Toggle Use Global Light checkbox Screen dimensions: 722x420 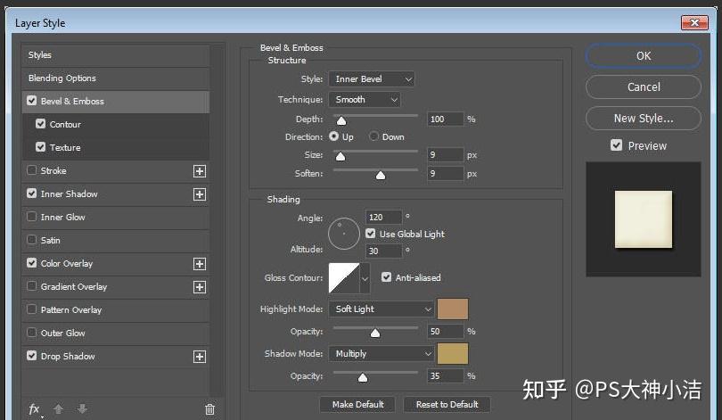[370, 234]
